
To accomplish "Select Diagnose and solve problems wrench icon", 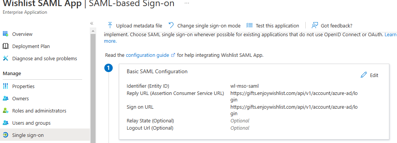I will 5,58.
